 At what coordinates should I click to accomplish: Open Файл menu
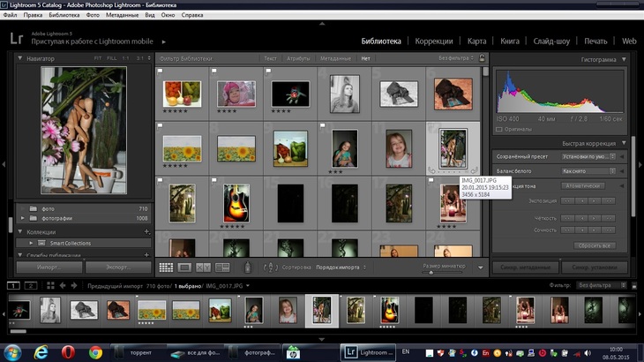(10, 15)
